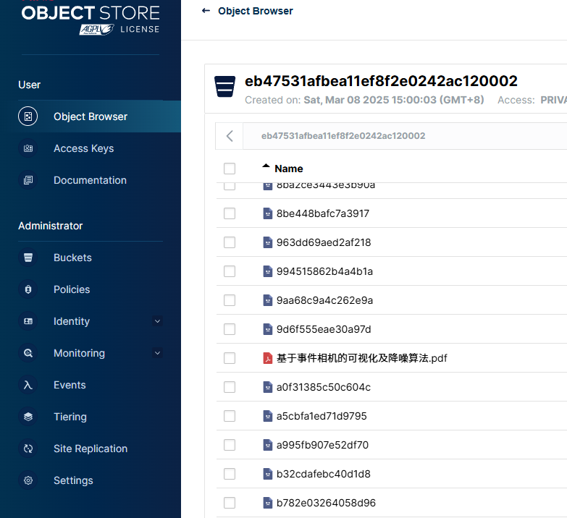Open the file b782e03264058d96
Viewport: 567px width, 518px height.
click(x=326, y=503)
